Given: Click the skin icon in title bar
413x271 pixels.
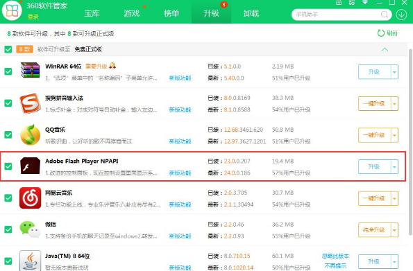Looking at the screenshot, I should point(339,2).
